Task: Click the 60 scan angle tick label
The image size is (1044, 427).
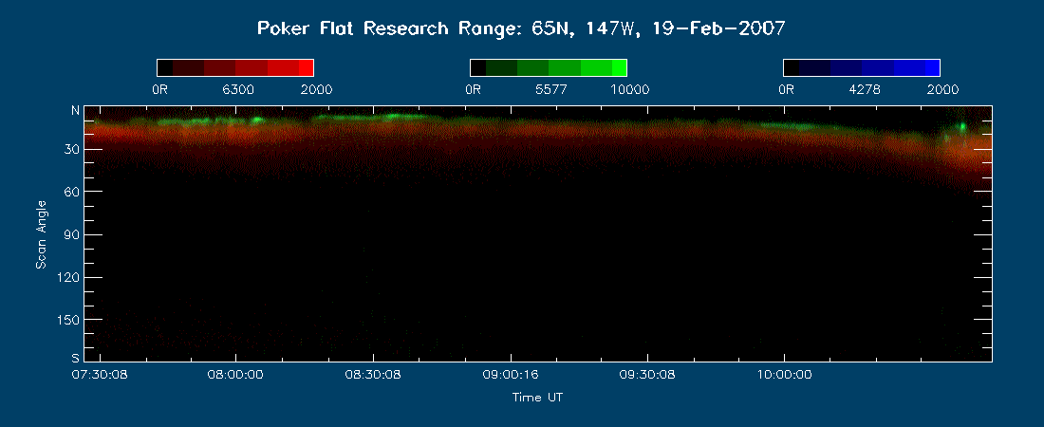Action: [x=73, y=192]
